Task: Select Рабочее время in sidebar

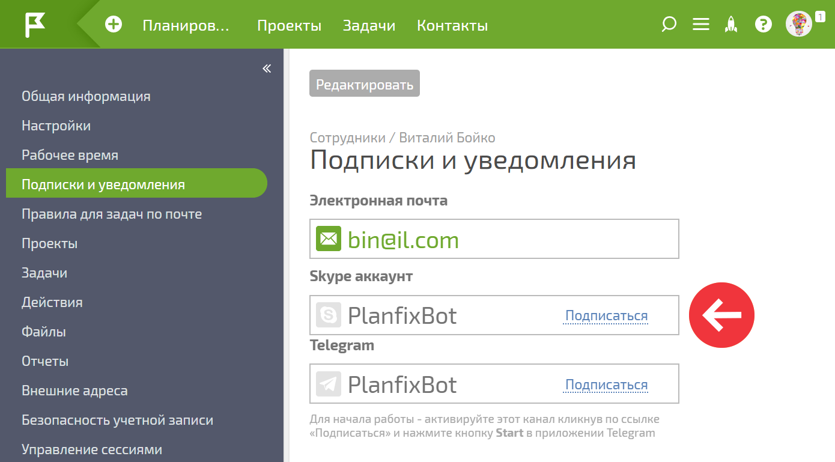Action: [x=70, y=155]
